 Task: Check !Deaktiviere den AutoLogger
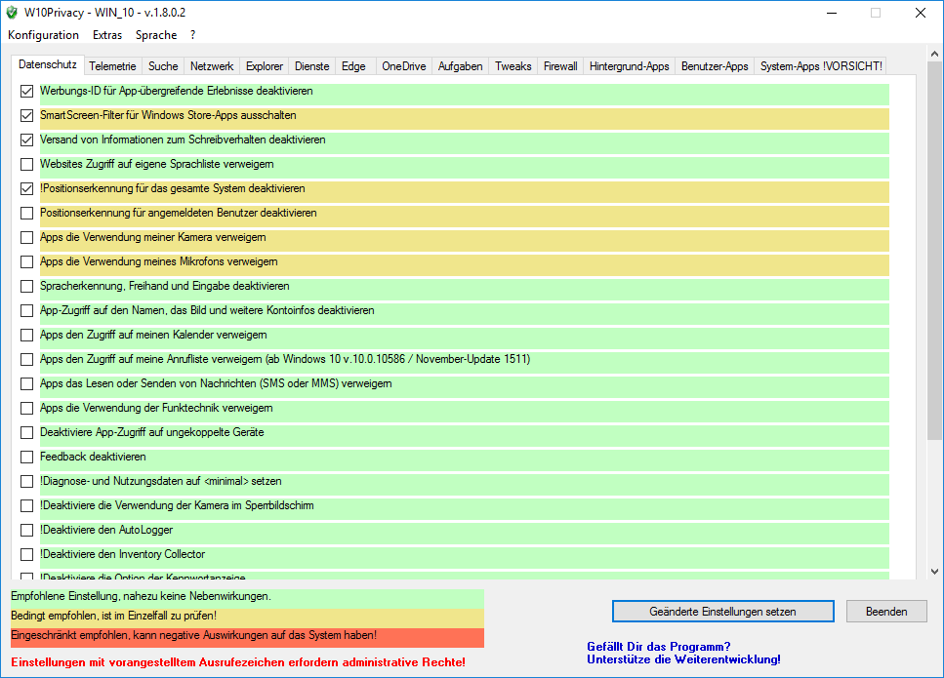point(26,530)
